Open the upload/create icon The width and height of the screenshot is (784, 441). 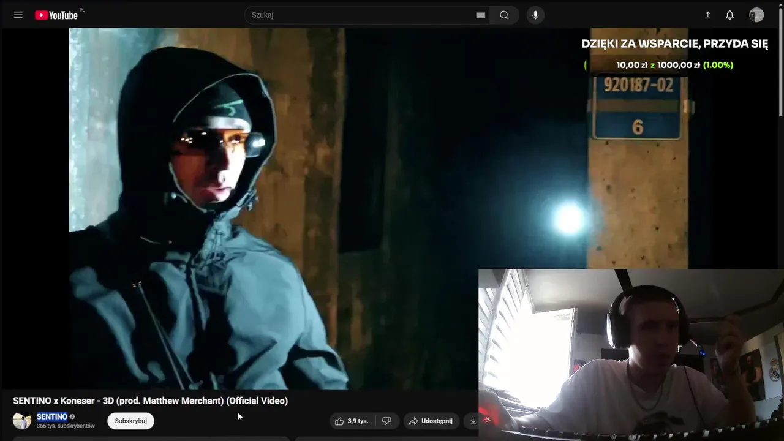coord(708,15)
